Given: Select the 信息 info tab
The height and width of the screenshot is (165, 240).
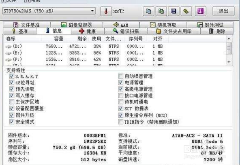Looking at the screenshot, I should pos(54,31).
